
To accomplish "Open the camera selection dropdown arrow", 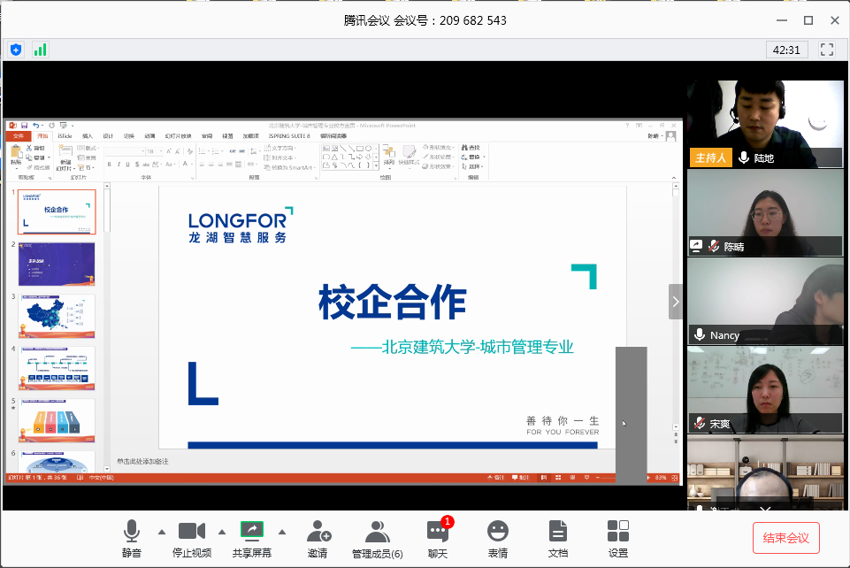I will [x=220, y=531].
